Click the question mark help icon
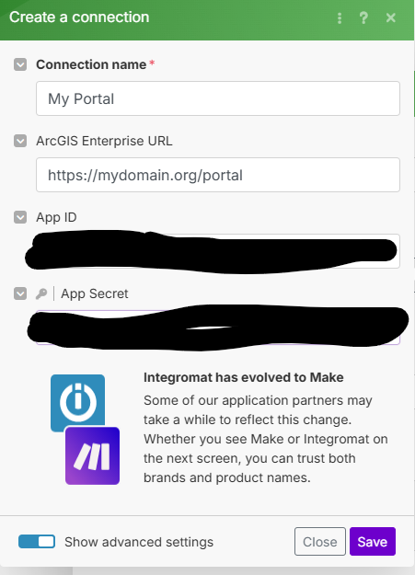This screenshot has width=415, height=575. (x=363, y=18)
